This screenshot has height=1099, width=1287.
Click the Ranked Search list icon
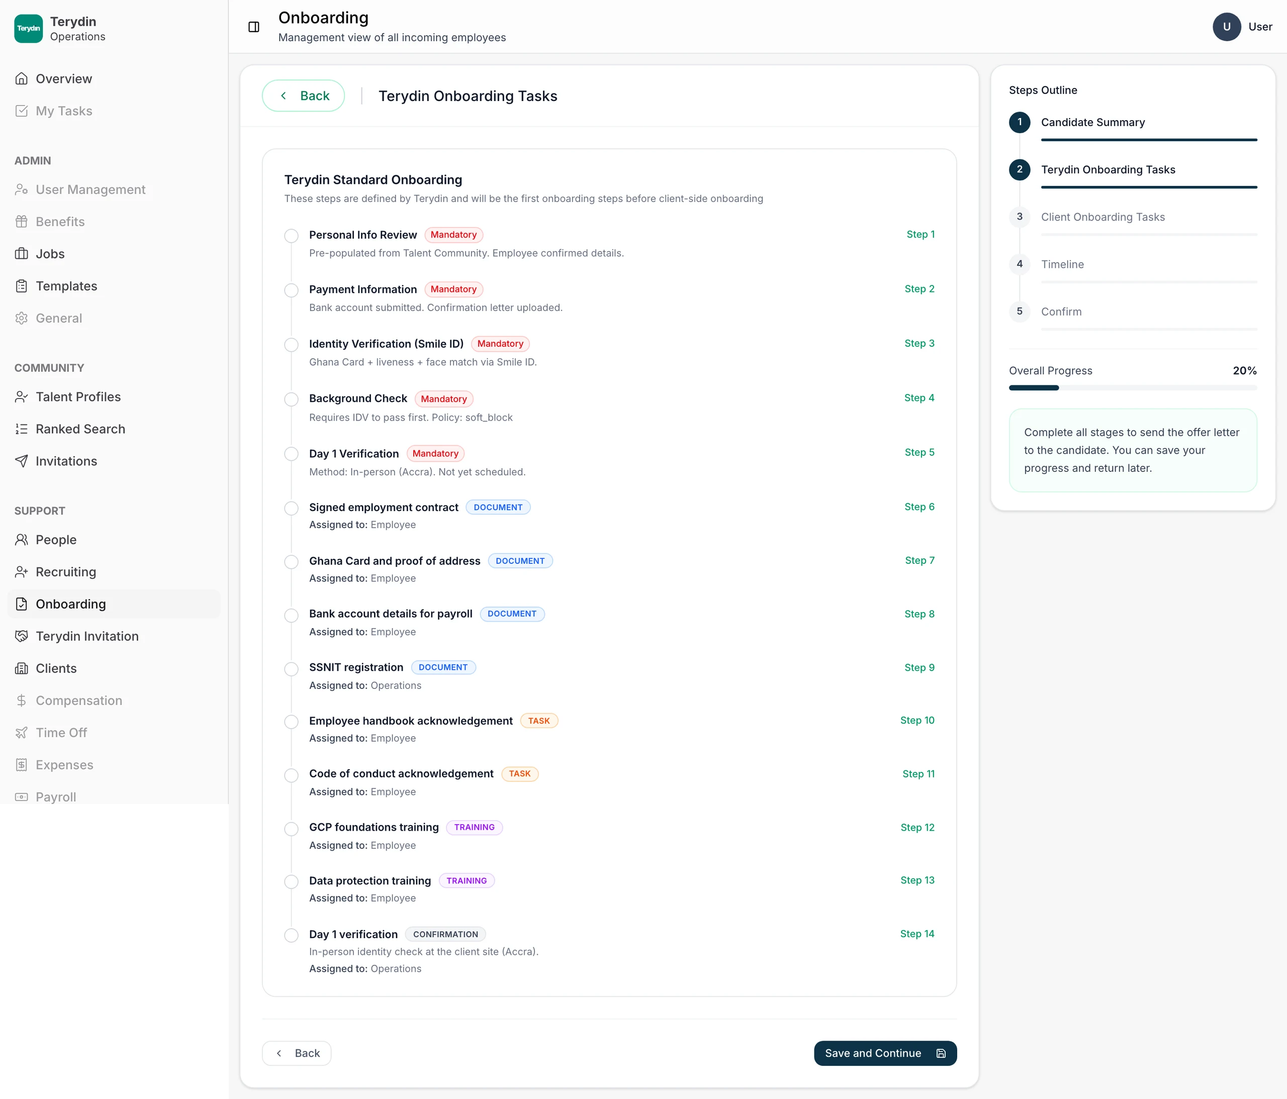[22, 429]
